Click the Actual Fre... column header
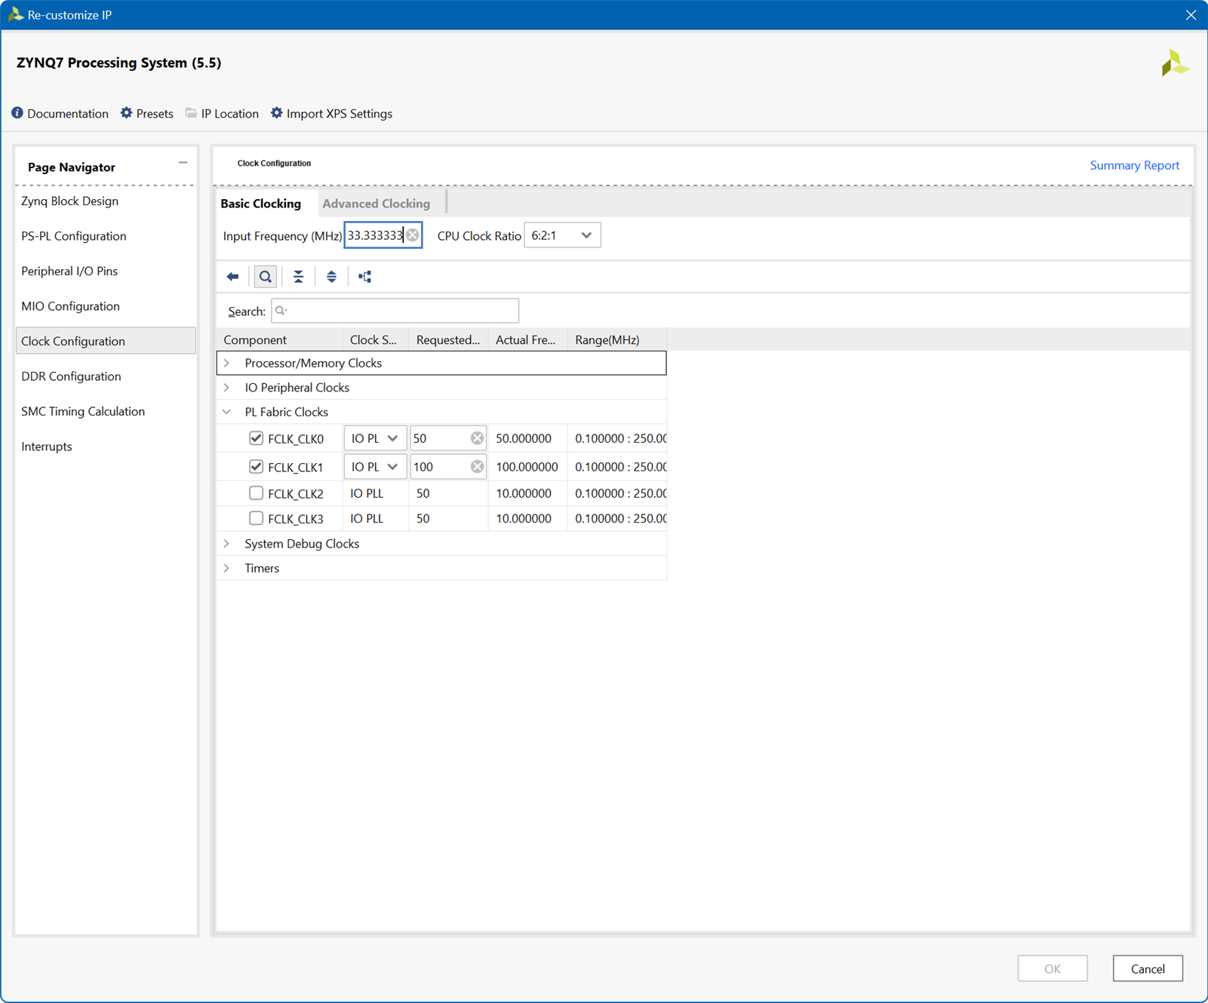The height and width of the screenshot is (1003, 1208). coord(527,340)
